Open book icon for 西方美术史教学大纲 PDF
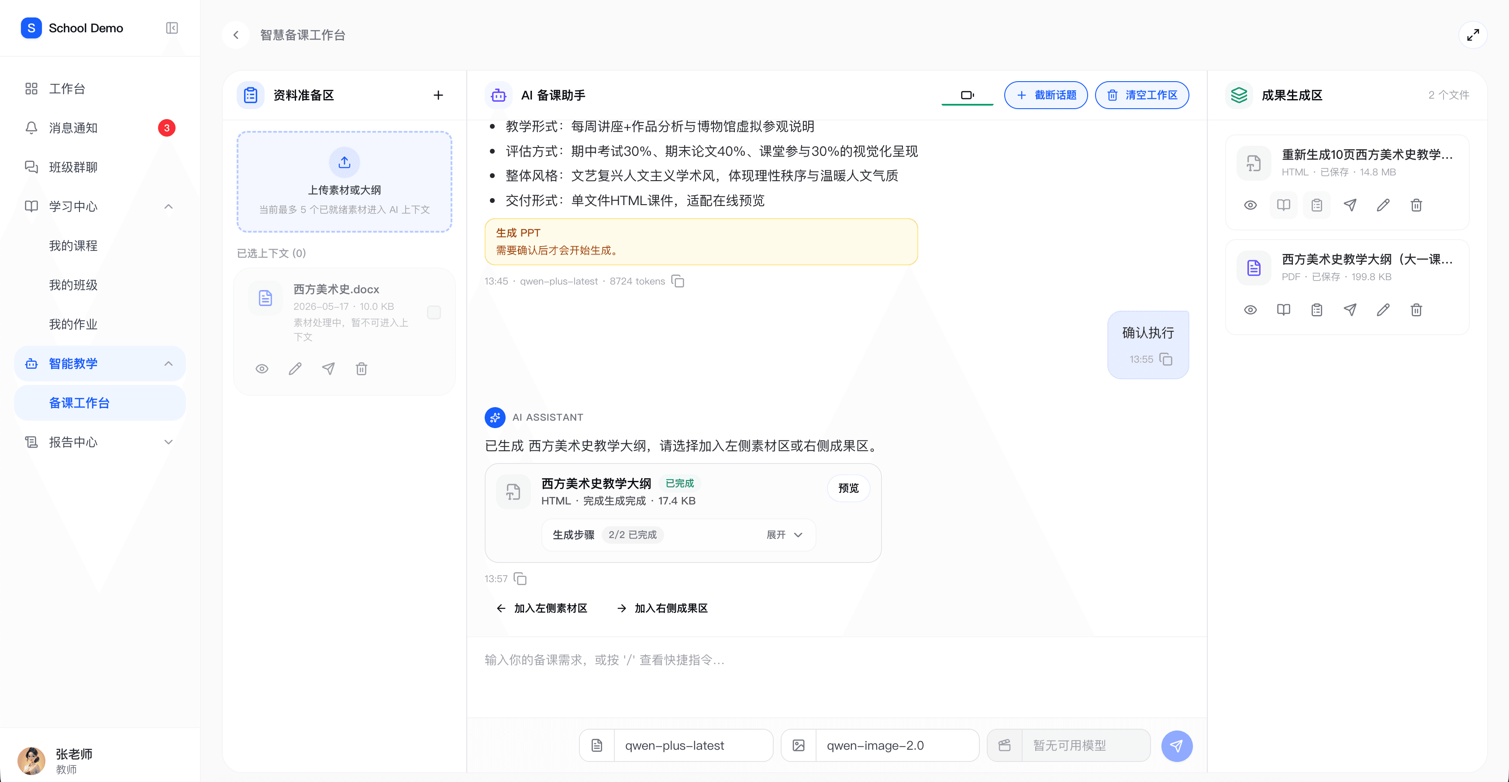The image size is (1509, 782). point(1283,310)
